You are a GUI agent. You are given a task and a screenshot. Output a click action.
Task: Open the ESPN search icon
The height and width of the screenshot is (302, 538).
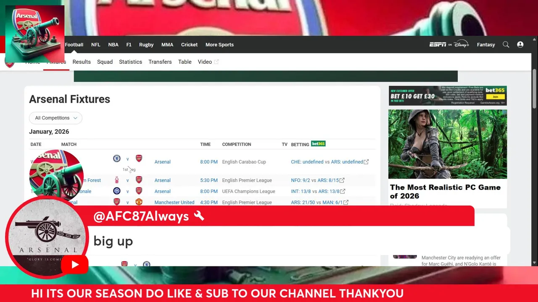click(x=506, y=44)
